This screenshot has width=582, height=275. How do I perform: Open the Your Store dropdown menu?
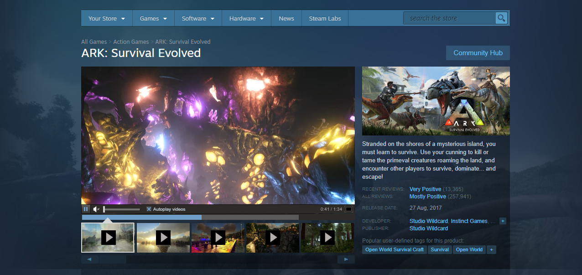107,19
